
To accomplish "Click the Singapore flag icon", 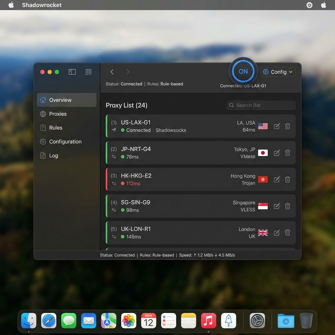I will point(263,206).
